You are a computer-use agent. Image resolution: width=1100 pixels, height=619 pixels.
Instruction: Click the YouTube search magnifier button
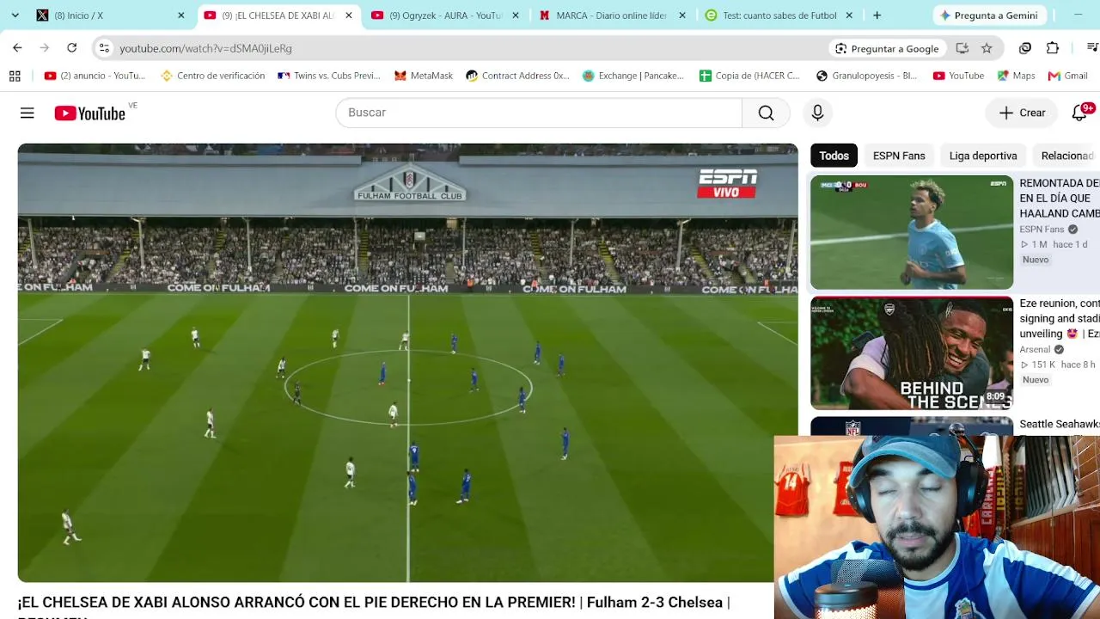[766, 113]
